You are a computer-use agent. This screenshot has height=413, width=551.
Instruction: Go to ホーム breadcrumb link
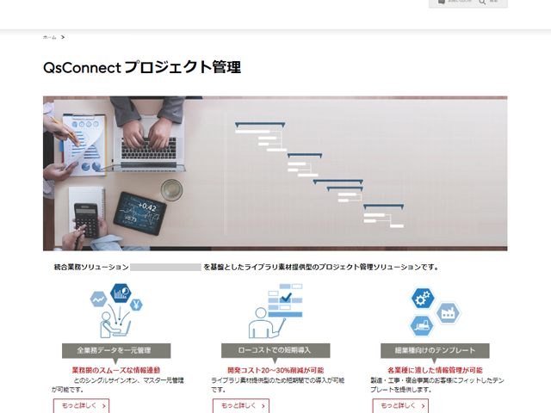click(50, 37)
